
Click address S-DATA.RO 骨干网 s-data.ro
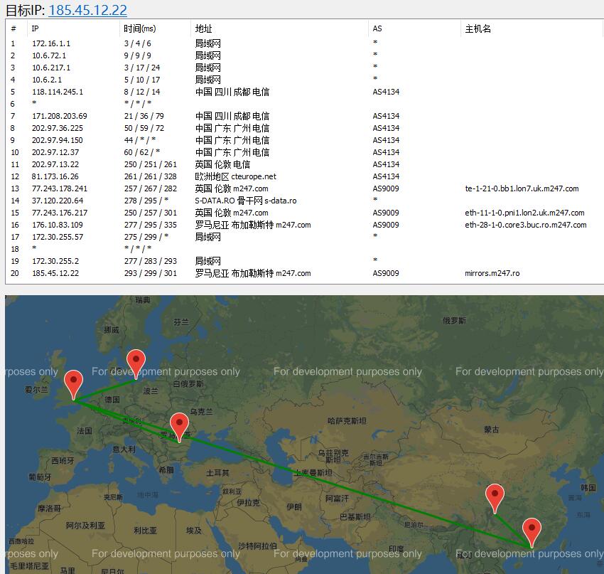click(246, 201)
